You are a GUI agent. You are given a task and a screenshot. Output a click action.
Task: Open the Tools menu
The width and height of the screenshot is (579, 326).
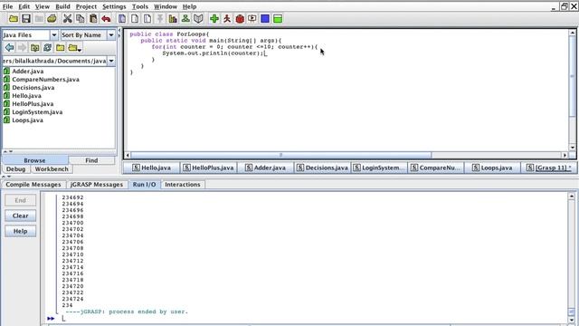point(140,6)
